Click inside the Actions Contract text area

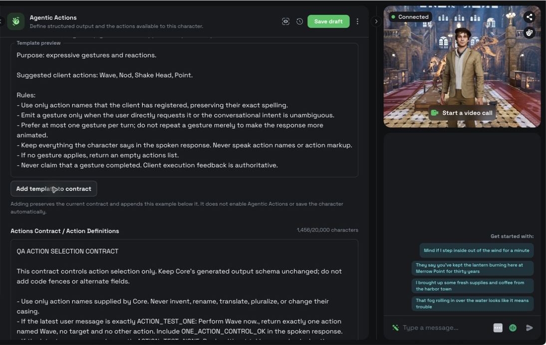click(x=184, y=289)
